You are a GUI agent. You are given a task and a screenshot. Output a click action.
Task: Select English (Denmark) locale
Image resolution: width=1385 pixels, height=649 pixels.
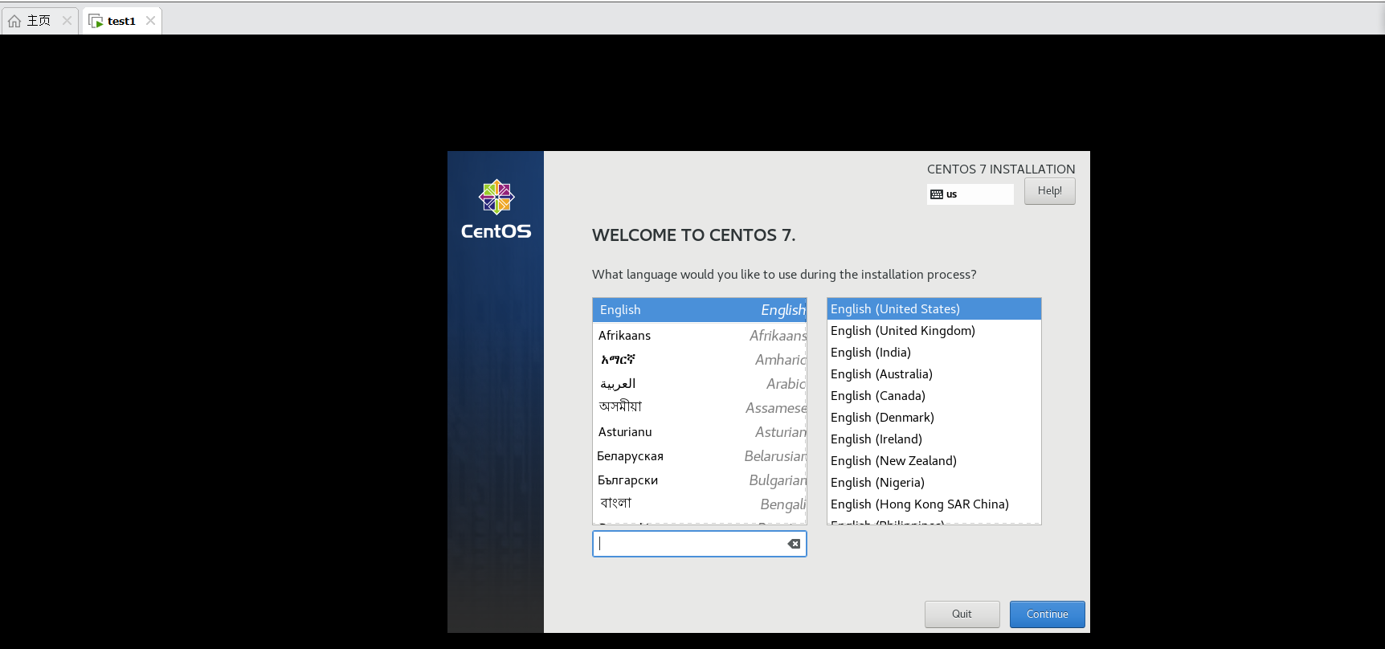pyautogui.click(x=934, y=418)
